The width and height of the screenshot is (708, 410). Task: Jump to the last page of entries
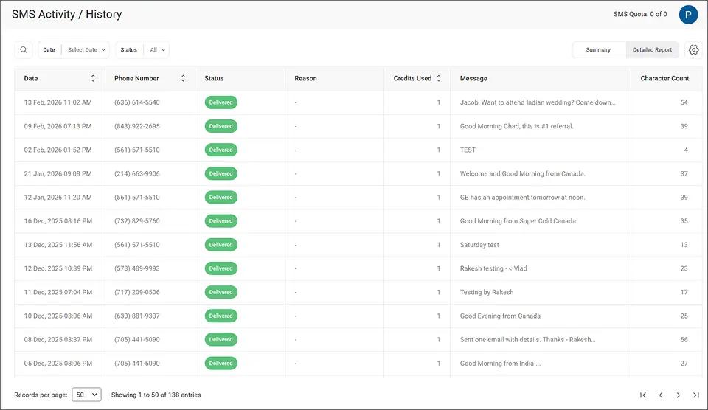click(x=695, y=395)
